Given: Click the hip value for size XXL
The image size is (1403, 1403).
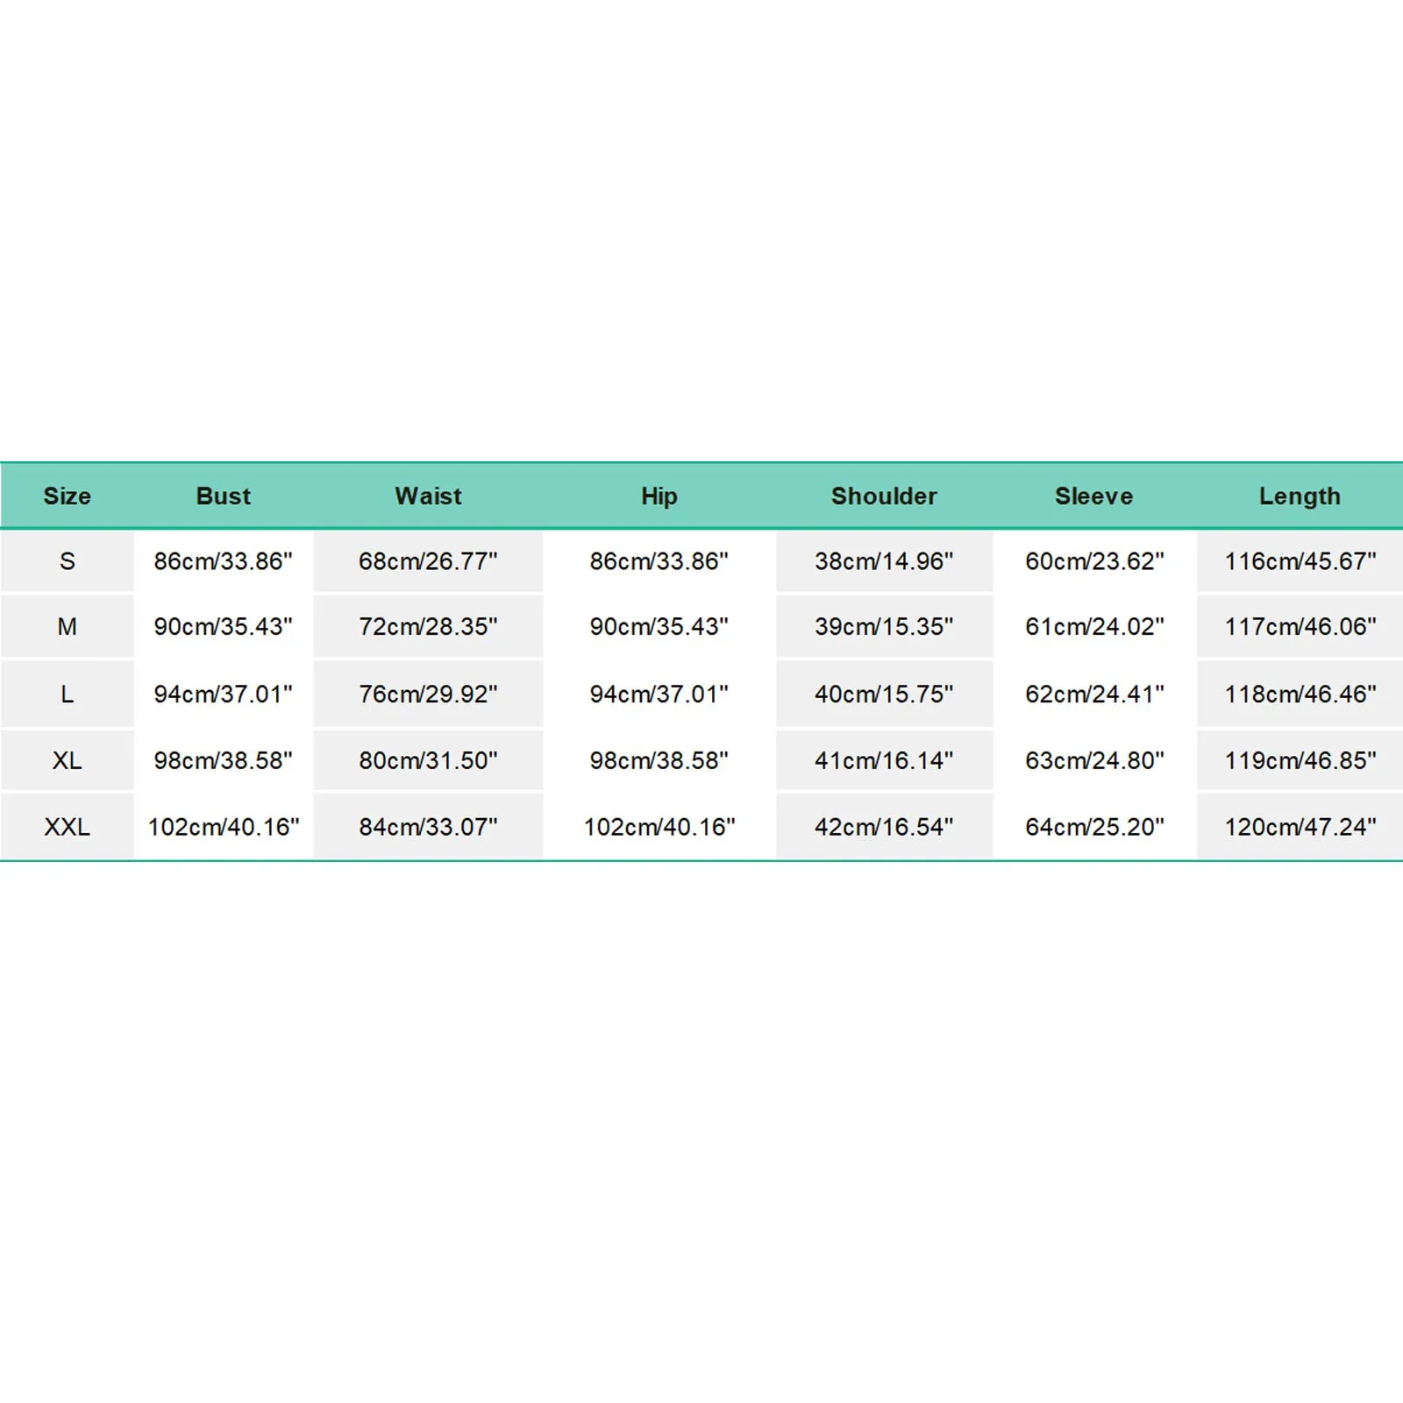Looking at the screenshot, I should [659, 827].
